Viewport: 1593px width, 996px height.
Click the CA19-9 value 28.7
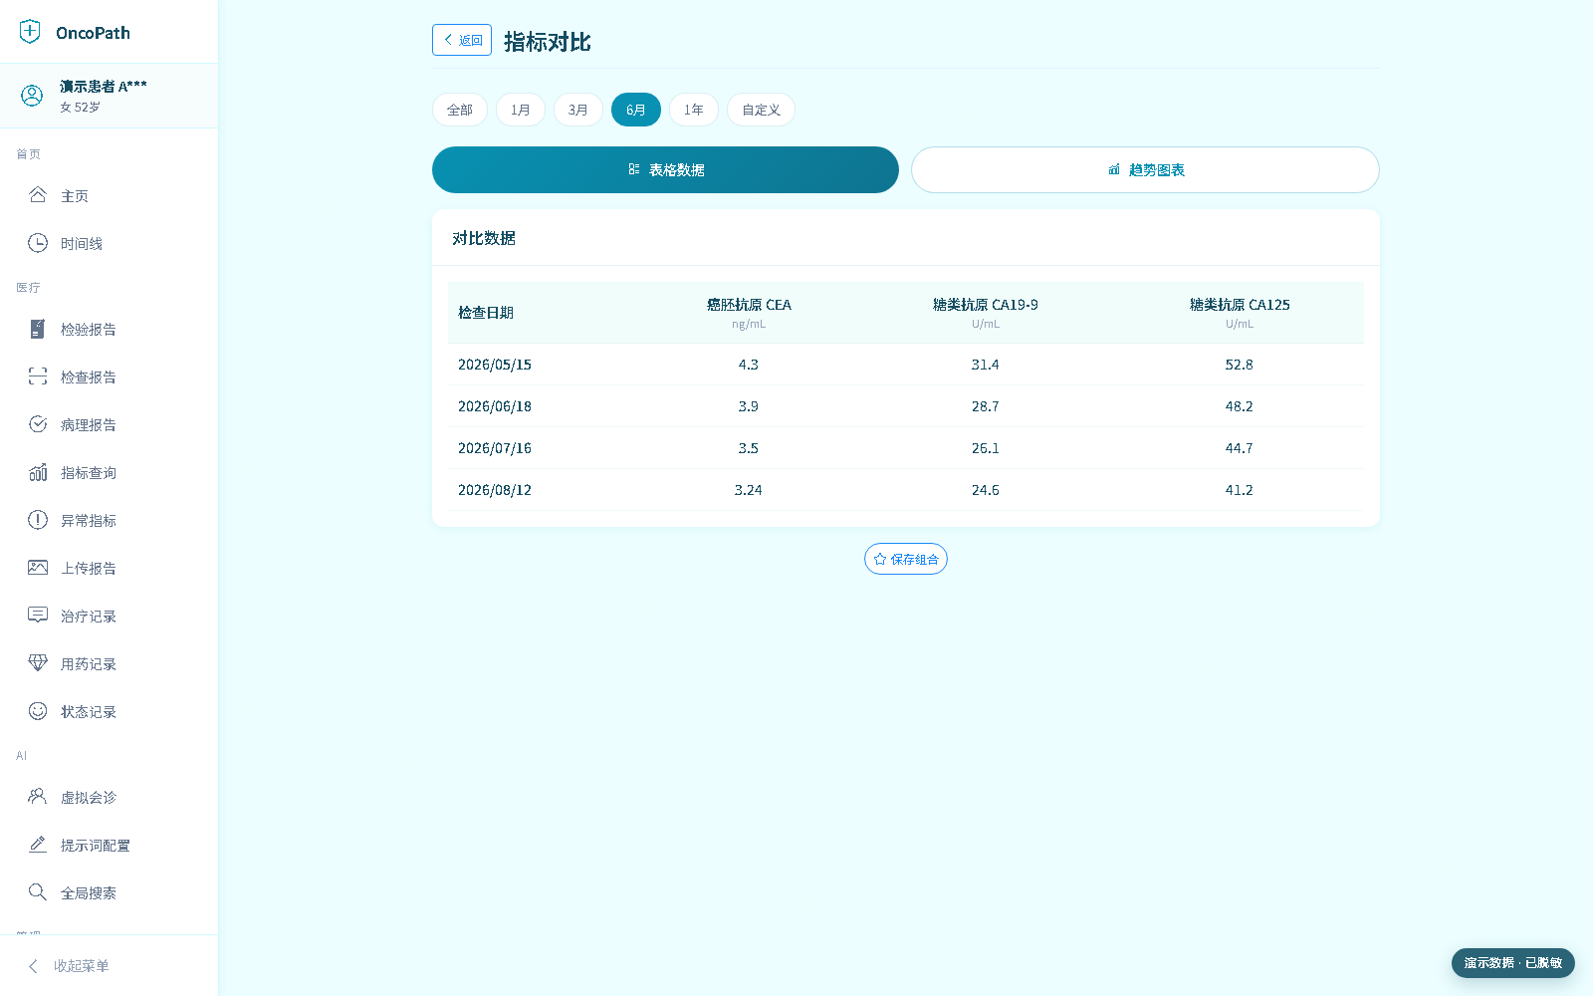(x=986, y=406)
